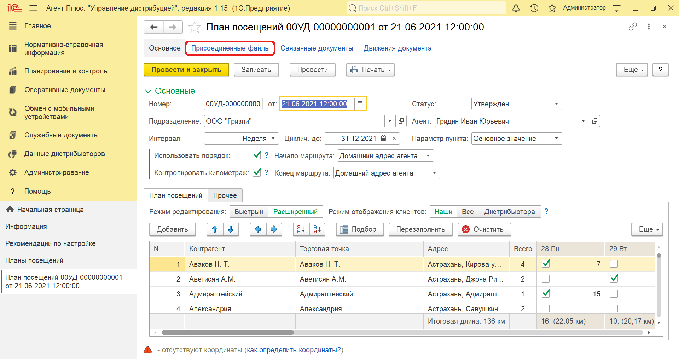Open calendar for Циклич. до date
Image resolution: width=679 pixels, height=359 pixels.
click(x=383, y=139)
